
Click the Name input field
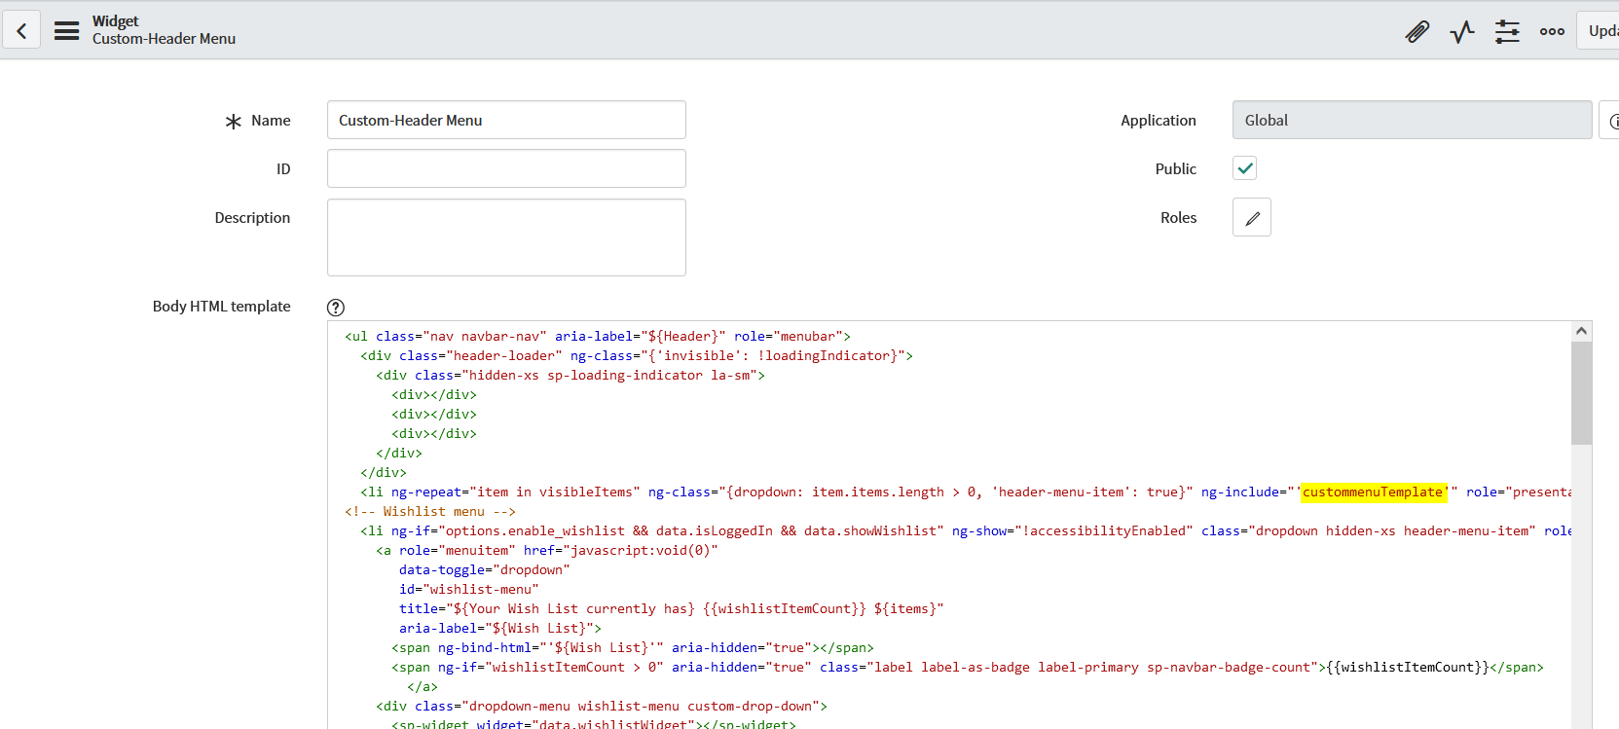coord(506,120)
